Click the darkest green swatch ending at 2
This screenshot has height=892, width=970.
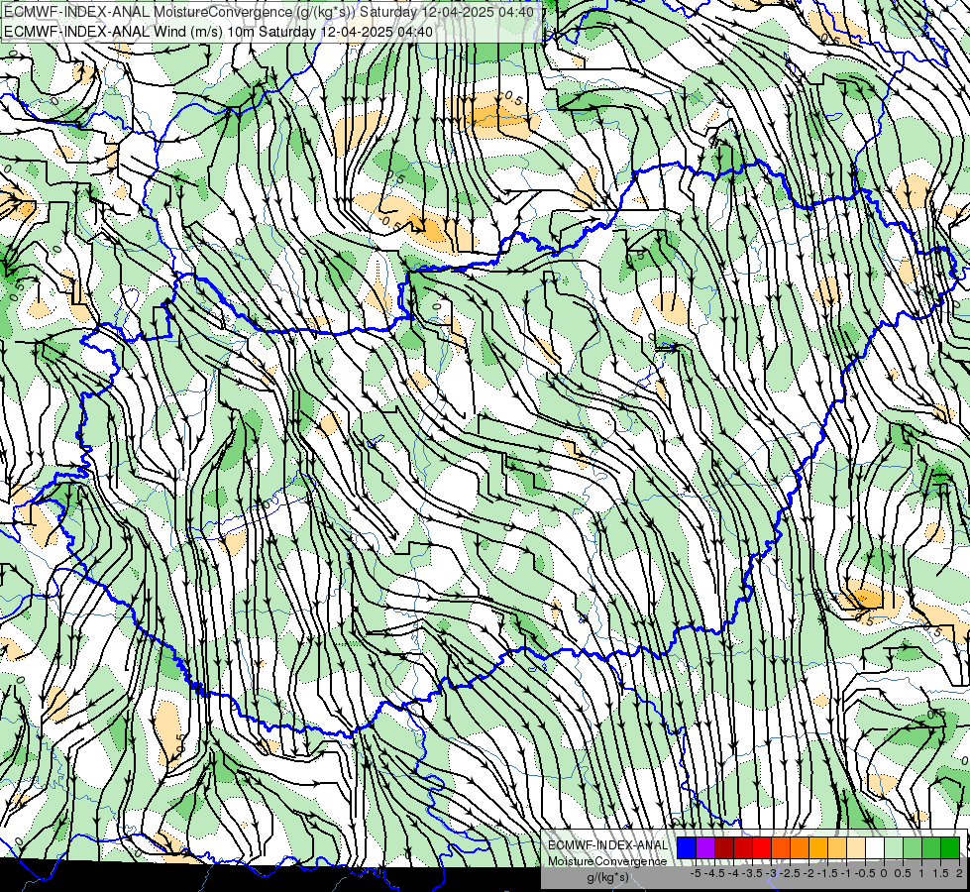point(950,847)
